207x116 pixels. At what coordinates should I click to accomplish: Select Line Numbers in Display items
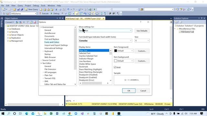[x=85, y=61]
